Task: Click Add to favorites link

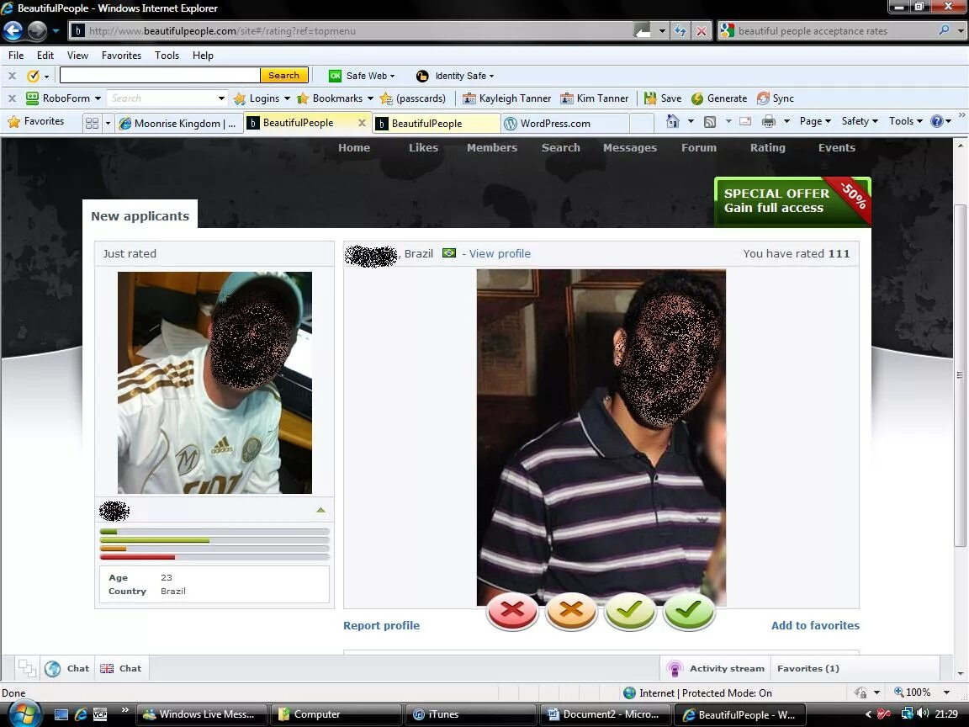Action: tap(815, 626)
